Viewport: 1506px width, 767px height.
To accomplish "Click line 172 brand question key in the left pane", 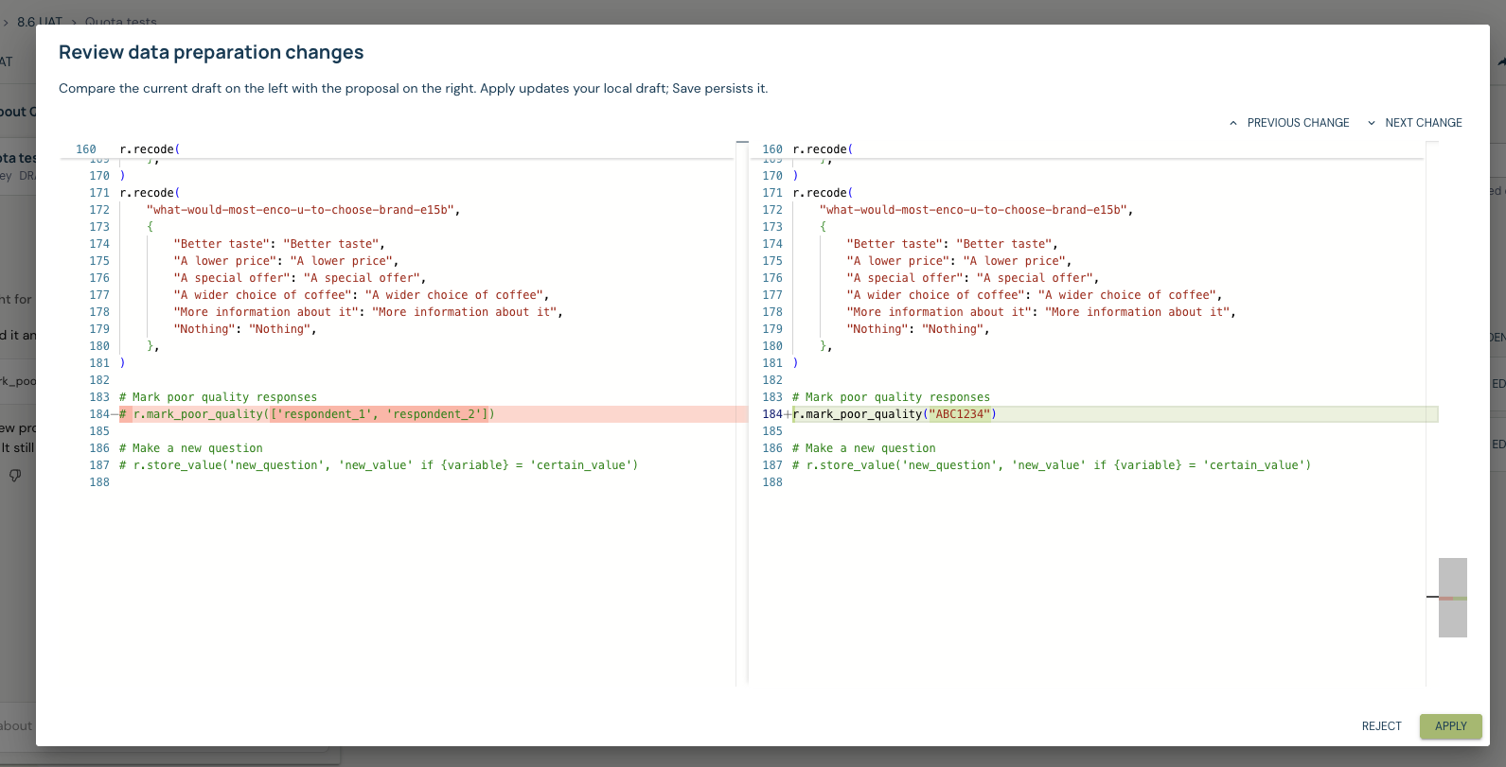I will pos(303,210).
